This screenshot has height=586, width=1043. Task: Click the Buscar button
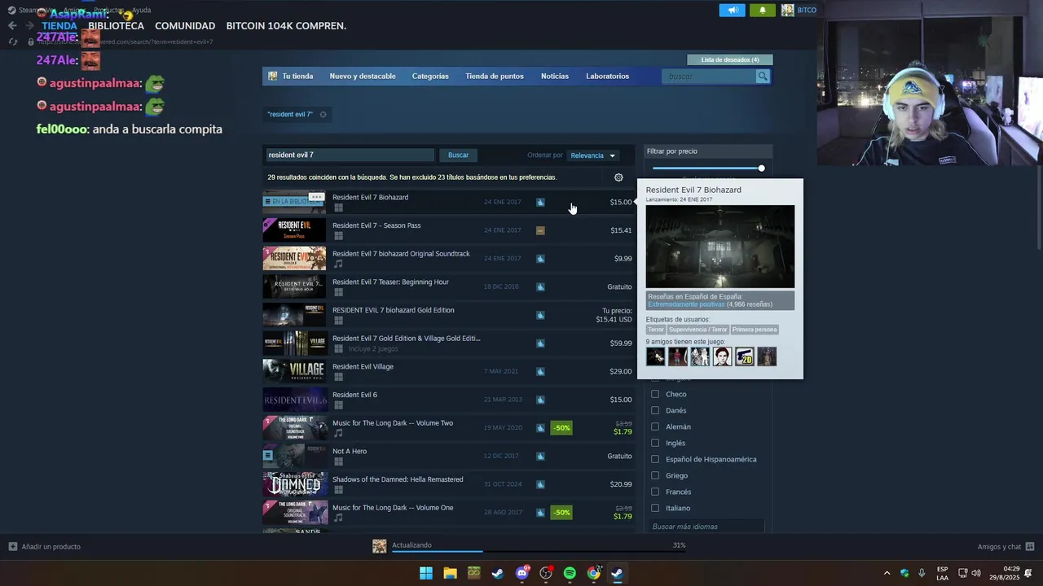[x=458, y=155]
